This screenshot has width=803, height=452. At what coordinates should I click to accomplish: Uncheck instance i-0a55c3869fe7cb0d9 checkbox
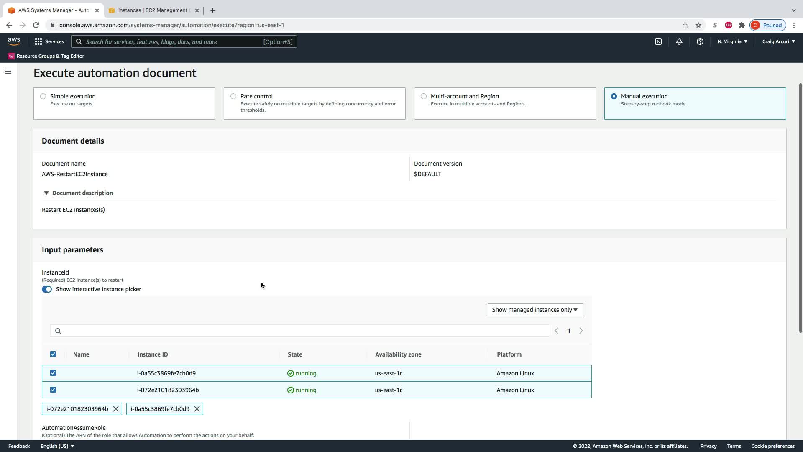pos(53,373)
